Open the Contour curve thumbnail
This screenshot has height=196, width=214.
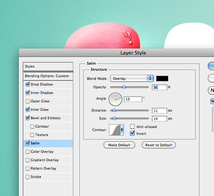pos(115,130)
